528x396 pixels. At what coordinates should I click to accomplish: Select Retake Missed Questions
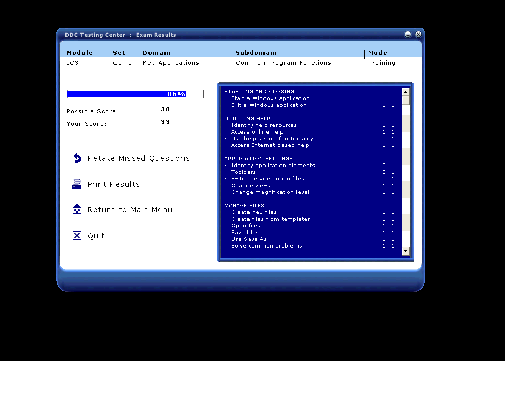pos(138,158)
